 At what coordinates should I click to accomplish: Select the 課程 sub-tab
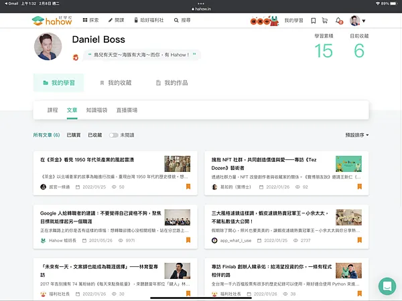[52, 110]
